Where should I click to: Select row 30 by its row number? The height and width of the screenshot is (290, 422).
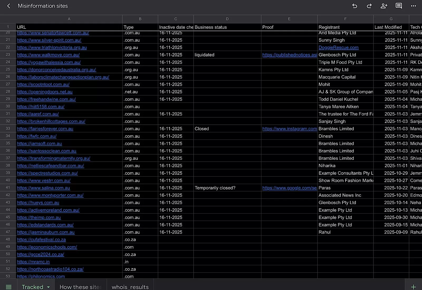8,107
